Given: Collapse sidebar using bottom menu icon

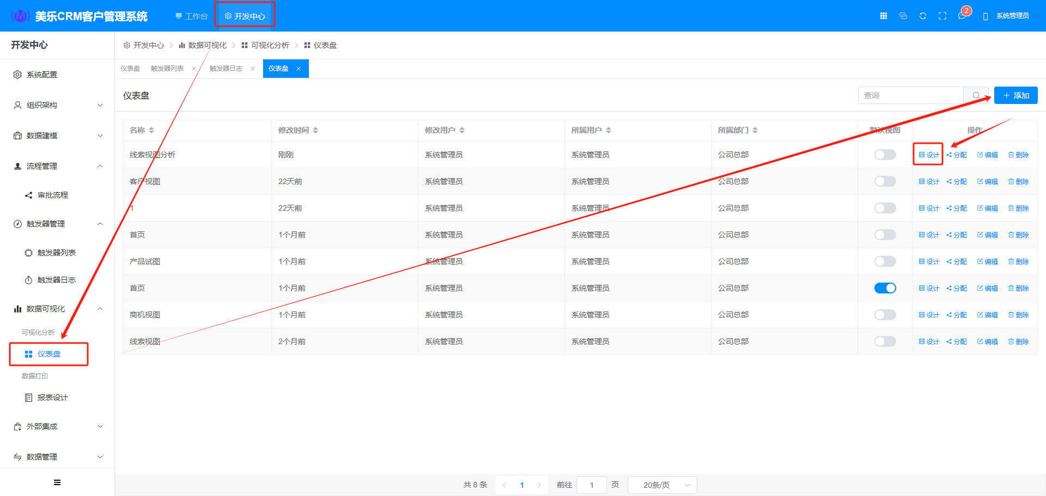Looking at the screenshot, I should pos(57,482).
